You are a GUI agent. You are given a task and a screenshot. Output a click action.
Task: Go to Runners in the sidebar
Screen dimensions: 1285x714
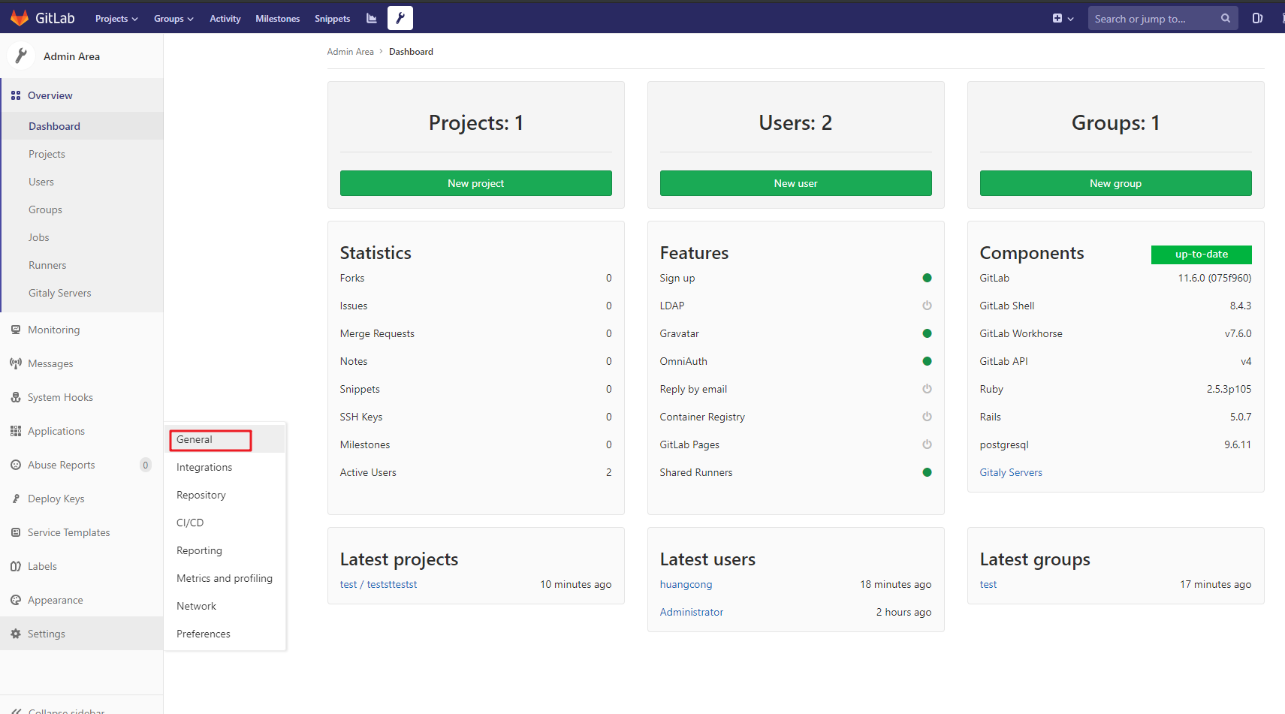click(x=82, y=265)
